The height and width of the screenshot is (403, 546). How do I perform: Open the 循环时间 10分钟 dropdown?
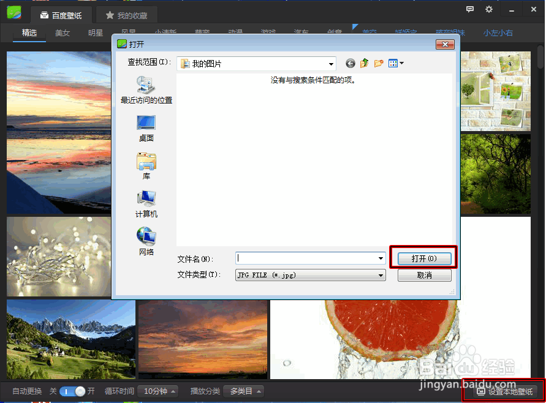pos(157,391)
